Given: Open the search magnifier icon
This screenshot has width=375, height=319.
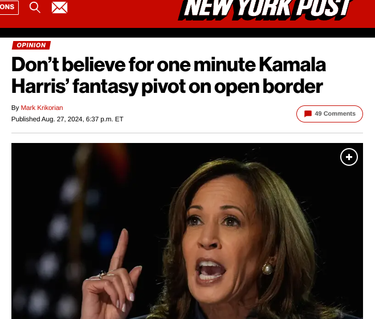Looking at the screenshot, I should (x=35, y=7).
